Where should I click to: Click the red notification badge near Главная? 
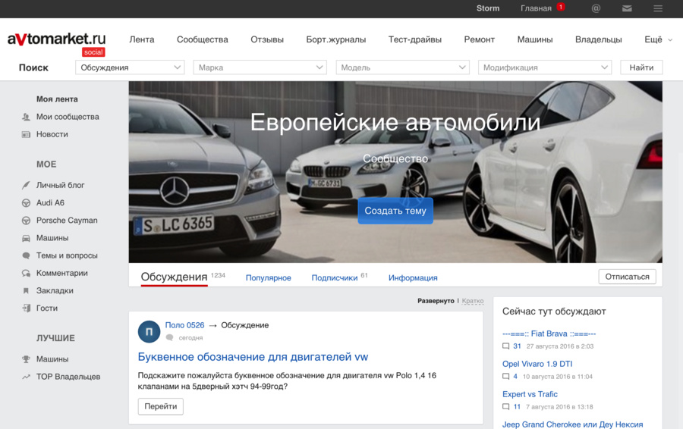tap(561, 7)
